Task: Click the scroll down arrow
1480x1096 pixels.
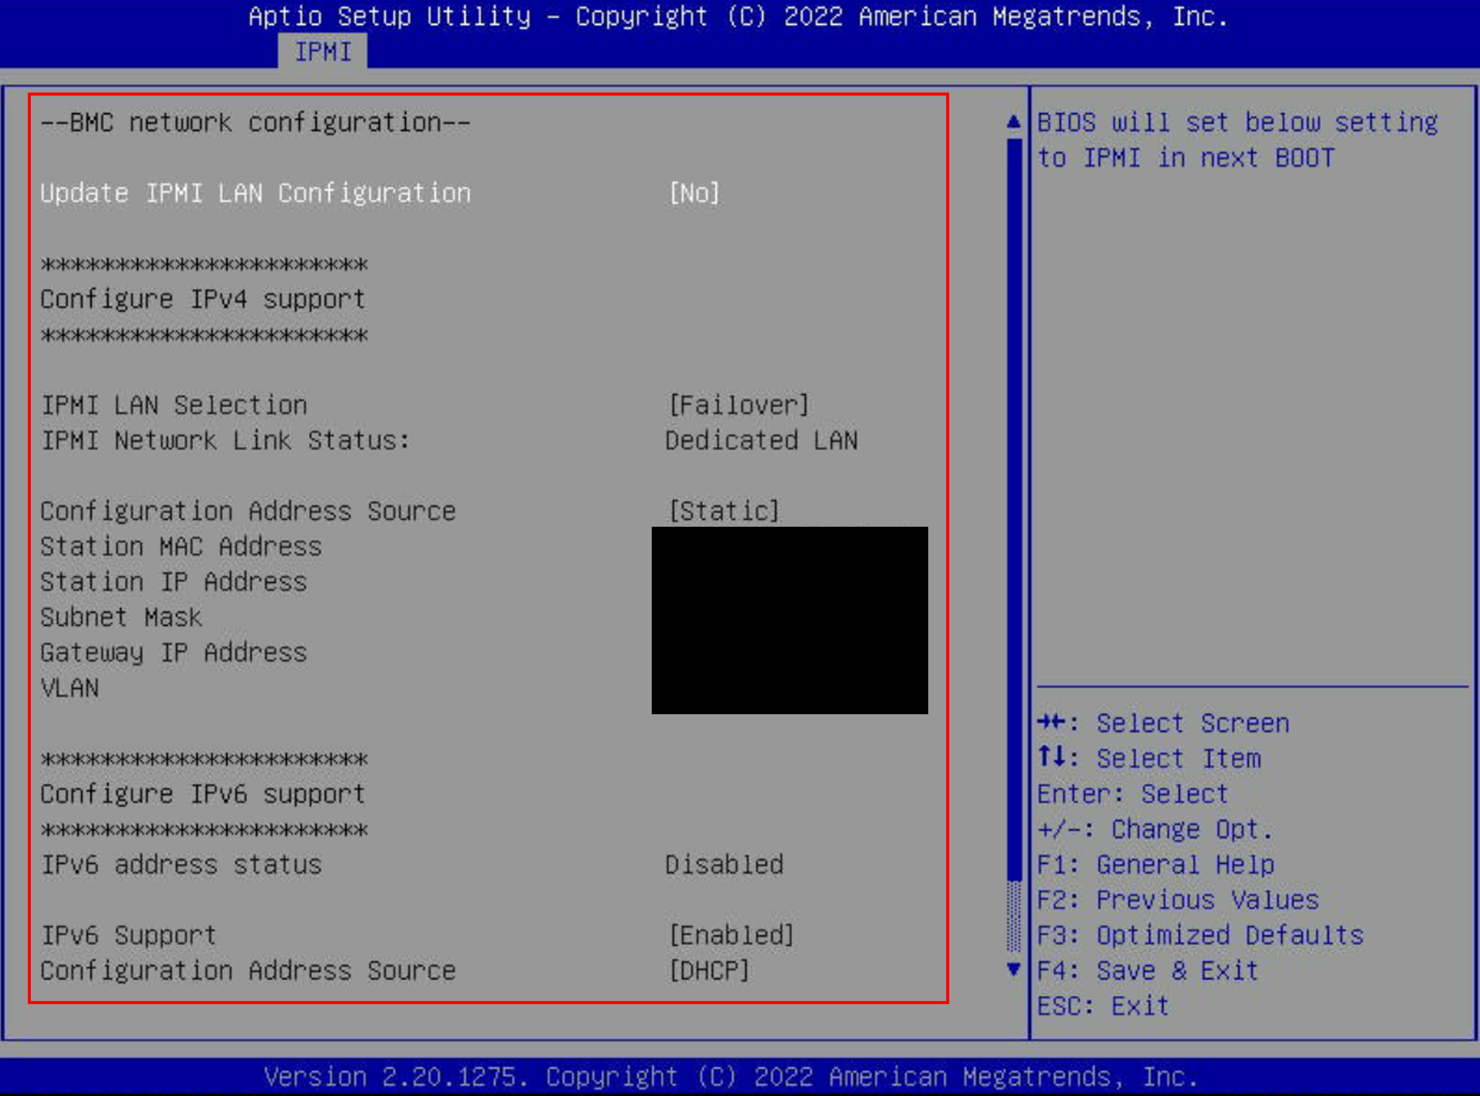Action: [x=1013, y=970]
